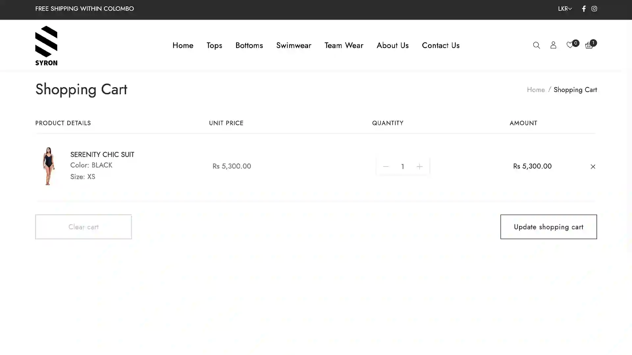Click the Home breadcrumb link

pyautogui.click(x=536, y=89)
